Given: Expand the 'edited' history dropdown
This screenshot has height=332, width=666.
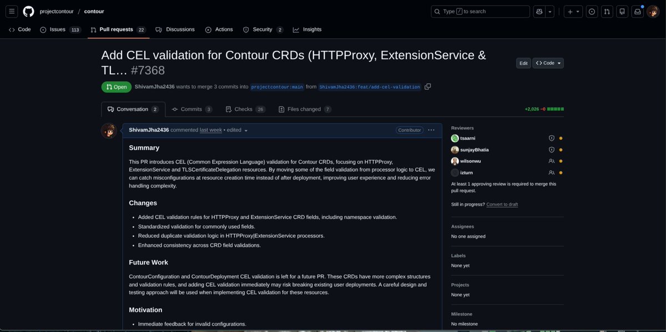Looking at the screenshot, I should tap(237, 130).
